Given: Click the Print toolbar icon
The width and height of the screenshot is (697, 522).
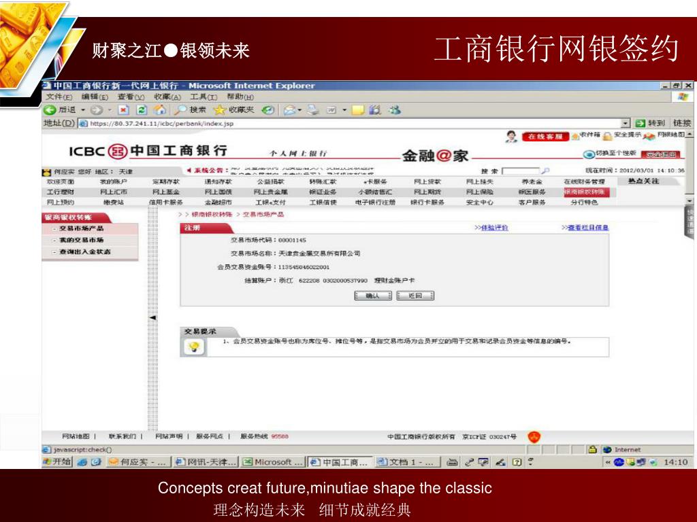Looking at the screenshot, I should pyautogui.click(x=313, y=109).
